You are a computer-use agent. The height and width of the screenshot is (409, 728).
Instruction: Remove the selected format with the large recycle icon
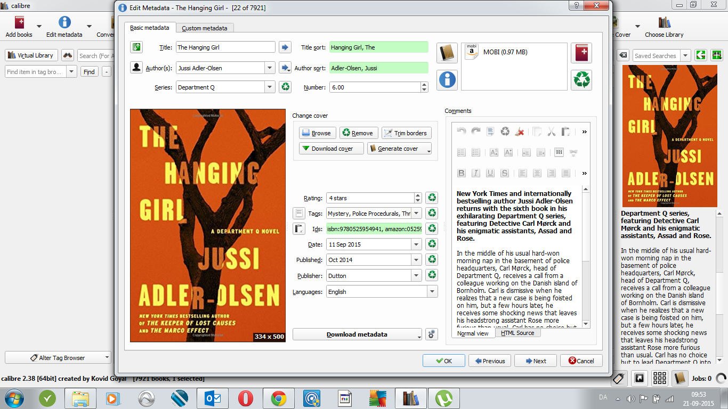[x=581, y=80]
